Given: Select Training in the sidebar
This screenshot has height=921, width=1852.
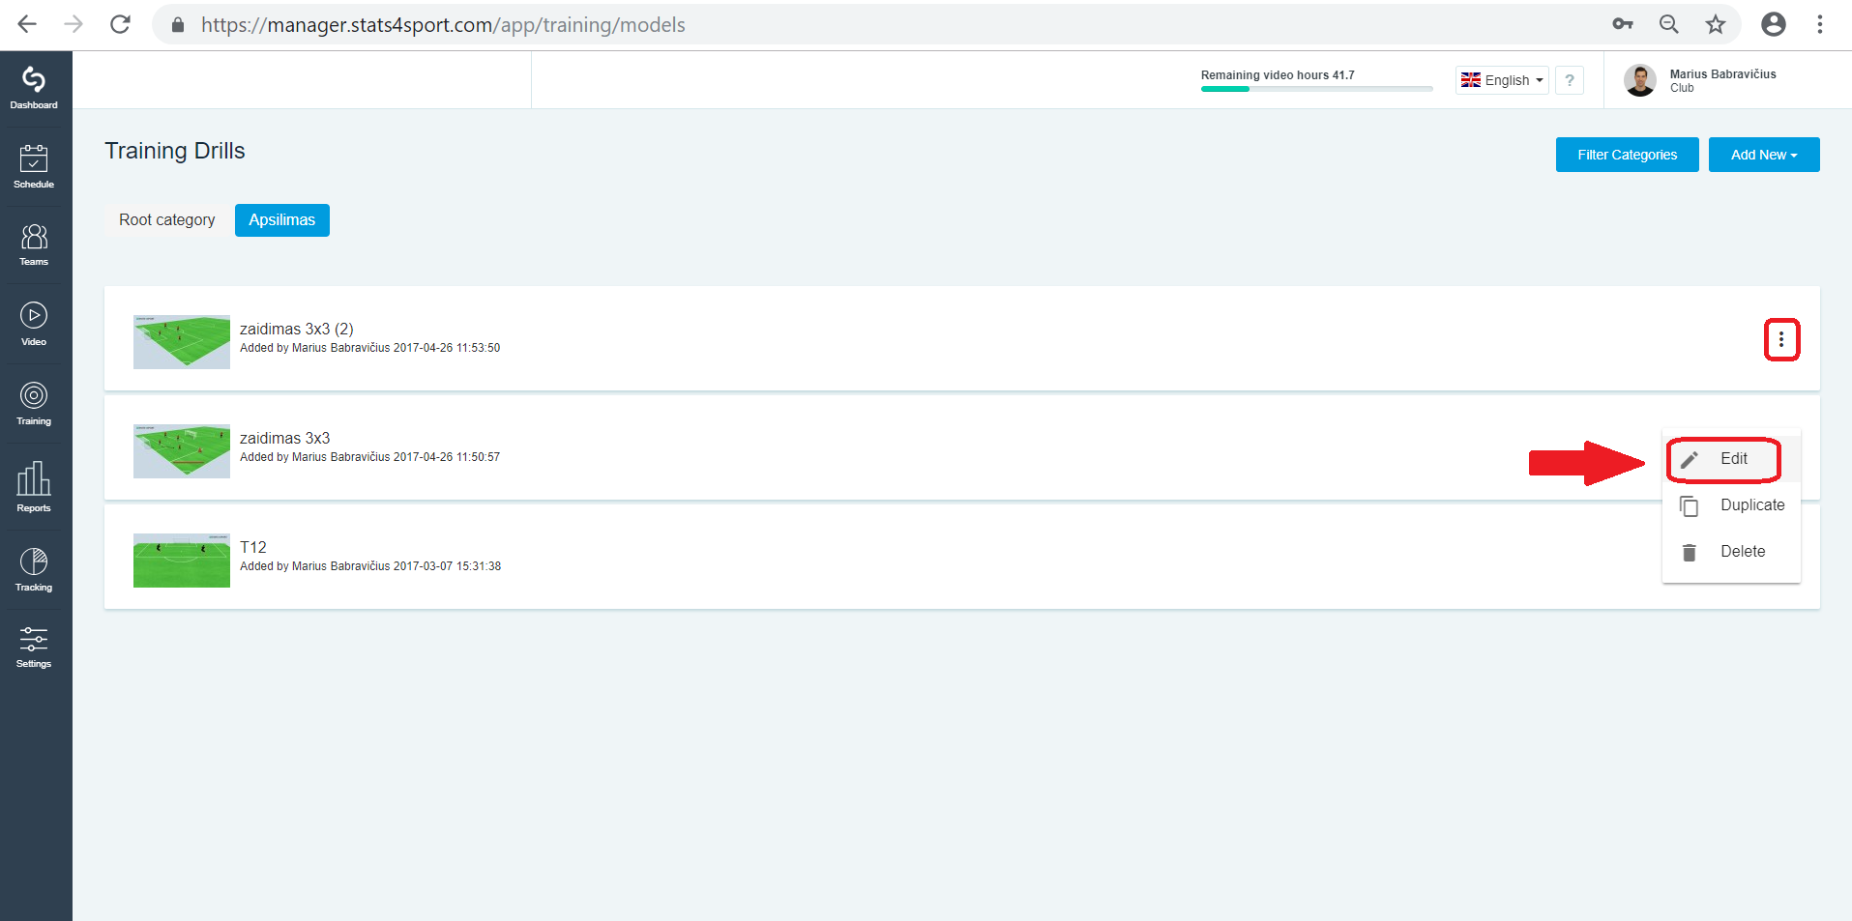Looking at the screenshot, I should [x=34, y=404].
